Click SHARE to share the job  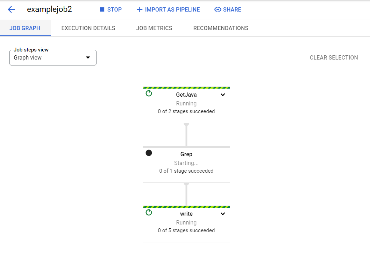coord(232,9)
